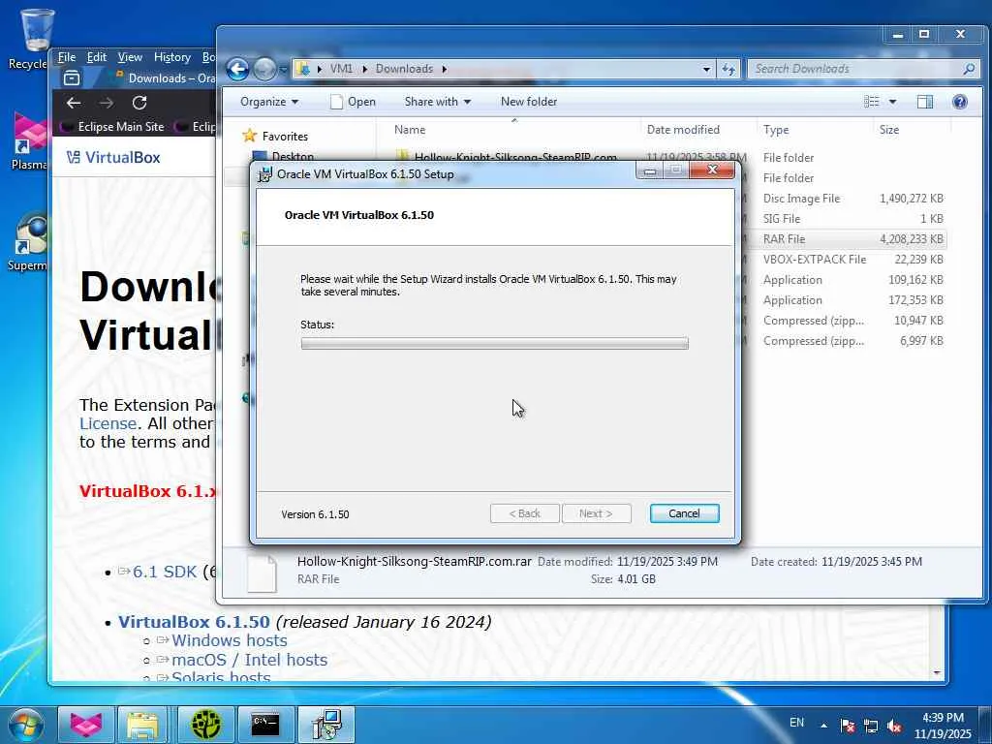Open the Command Prompt taskbar icon

tap(265, 725)
